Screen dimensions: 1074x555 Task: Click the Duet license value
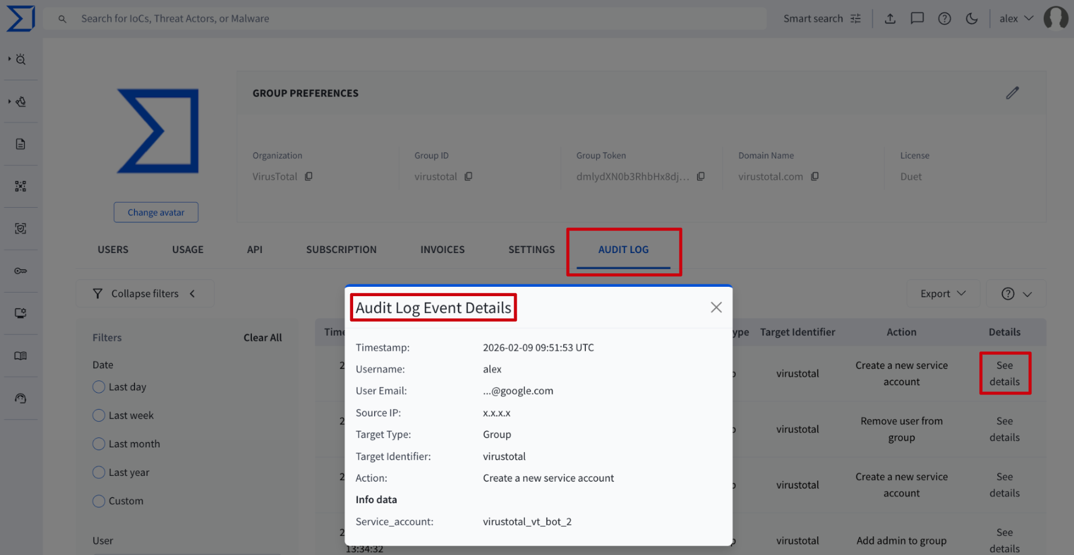click(x=911, y=176)
